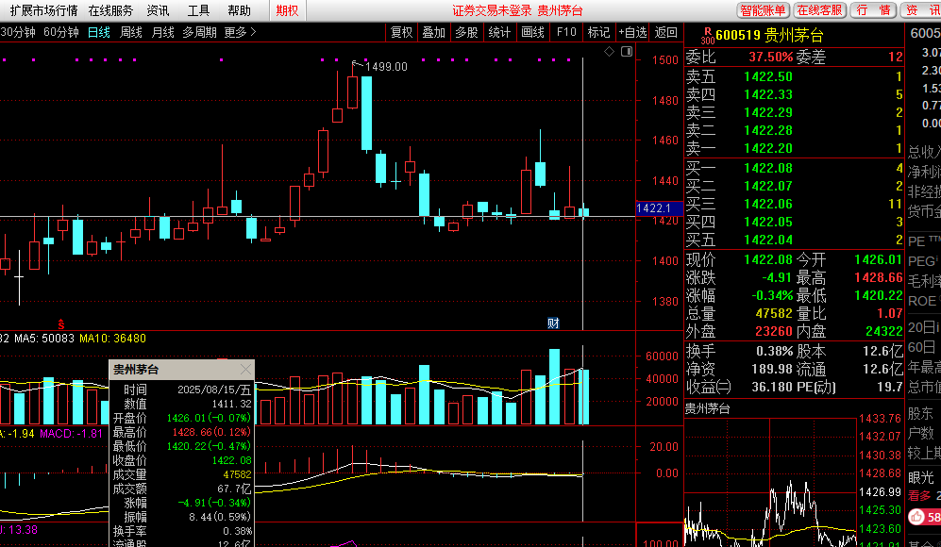
Task: Click the 时间 2025/08/15/五 row in tooltip
Action: (182, 390)
